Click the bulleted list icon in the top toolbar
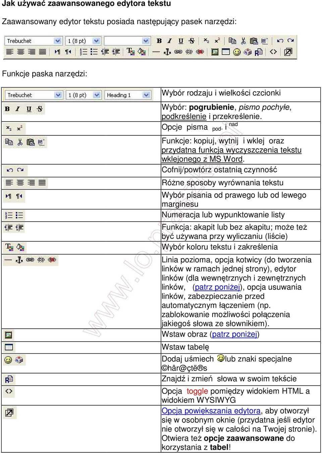 point(94,52)
